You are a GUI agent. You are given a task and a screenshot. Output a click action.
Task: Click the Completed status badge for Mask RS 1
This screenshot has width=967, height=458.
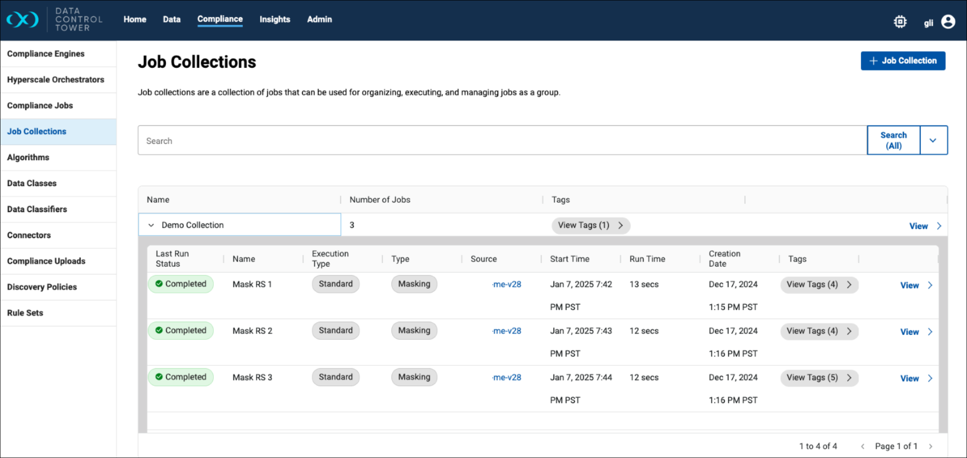pos(181,284)
